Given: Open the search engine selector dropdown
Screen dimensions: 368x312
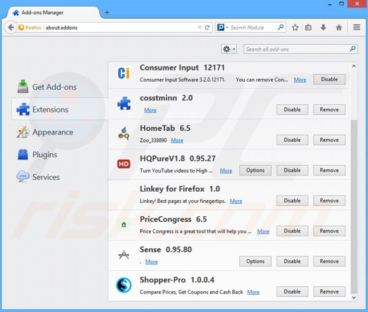Looking at the screenshot, I should (x=222, y=28).
